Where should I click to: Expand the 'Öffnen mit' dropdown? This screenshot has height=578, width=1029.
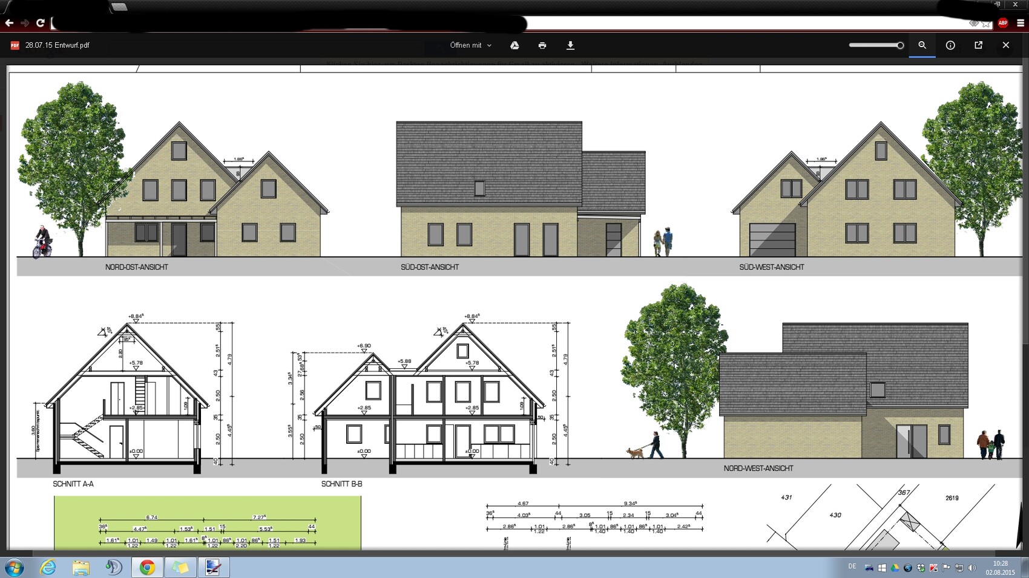(471, 45)
